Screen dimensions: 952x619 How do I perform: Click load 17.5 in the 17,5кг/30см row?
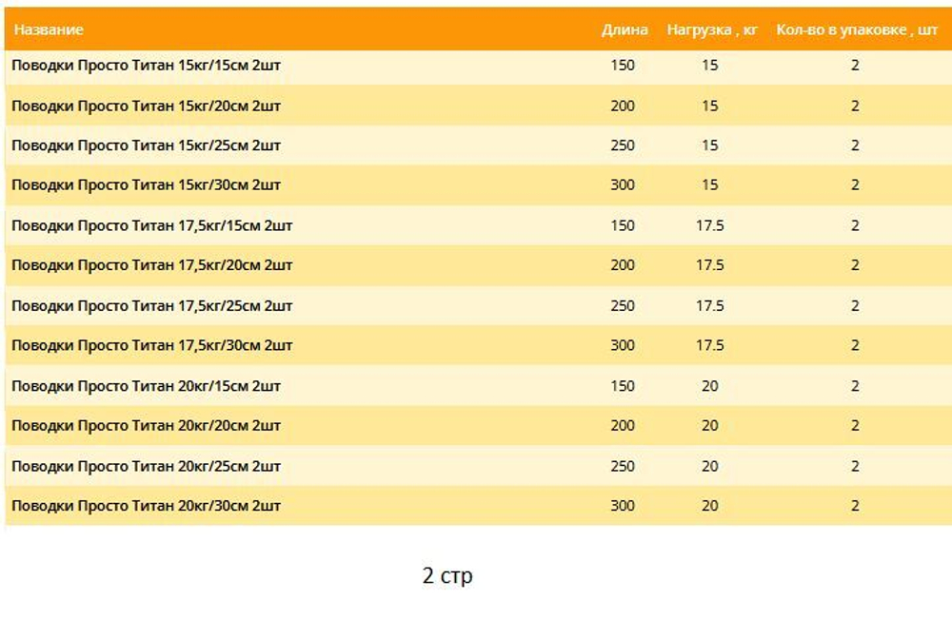click(710, 345)
